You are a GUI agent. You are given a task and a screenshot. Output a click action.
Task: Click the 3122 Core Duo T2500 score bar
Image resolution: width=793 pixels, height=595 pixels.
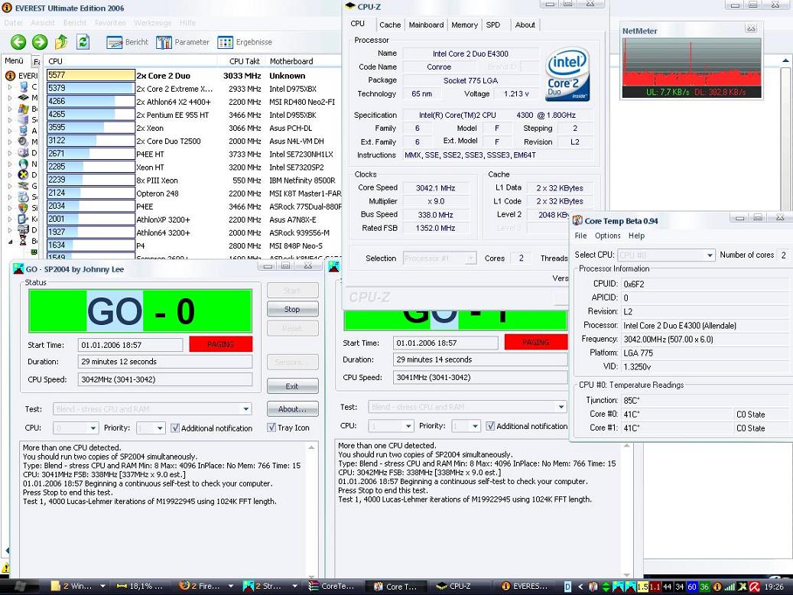click(x=90, y=141)
